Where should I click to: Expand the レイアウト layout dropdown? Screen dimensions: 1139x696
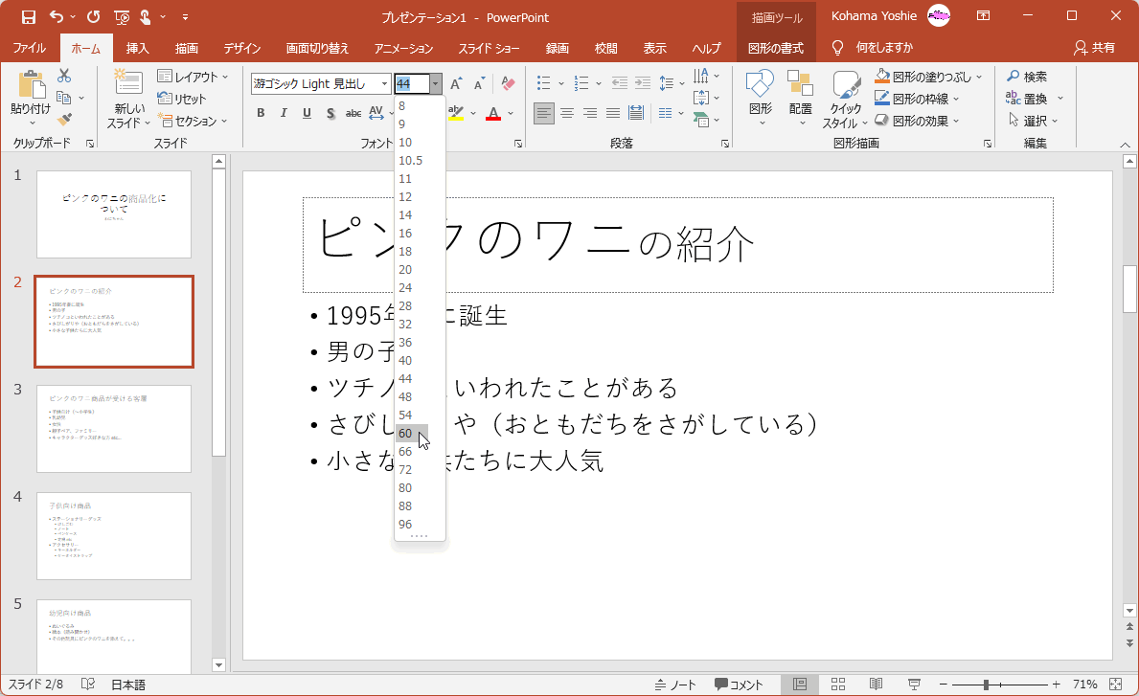[194, 77]
